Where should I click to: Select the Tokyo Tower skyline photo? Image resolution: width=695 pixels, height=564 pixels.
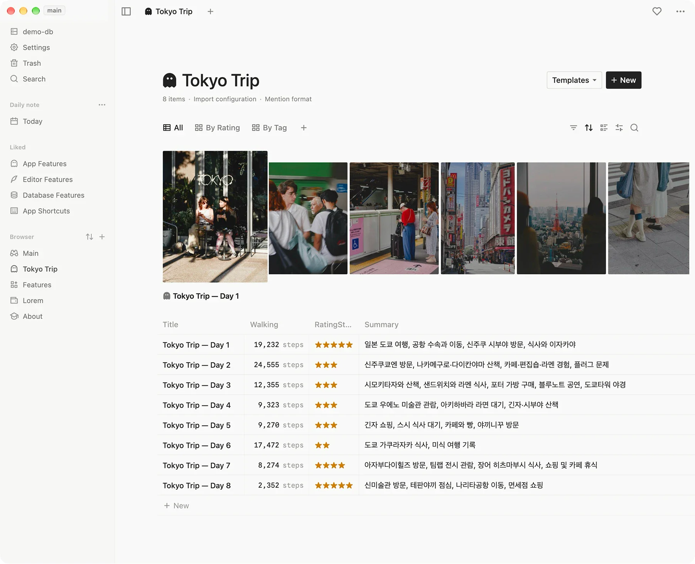click(x=561, y=218)
